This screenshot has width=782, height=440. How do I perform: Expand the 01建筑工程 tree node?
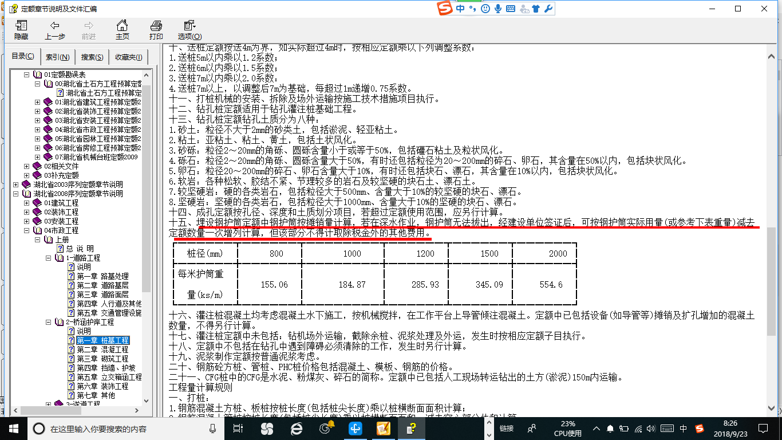click(26, 203)
